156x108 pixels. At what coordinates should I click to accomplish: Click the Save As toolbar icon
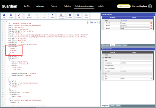11,16
